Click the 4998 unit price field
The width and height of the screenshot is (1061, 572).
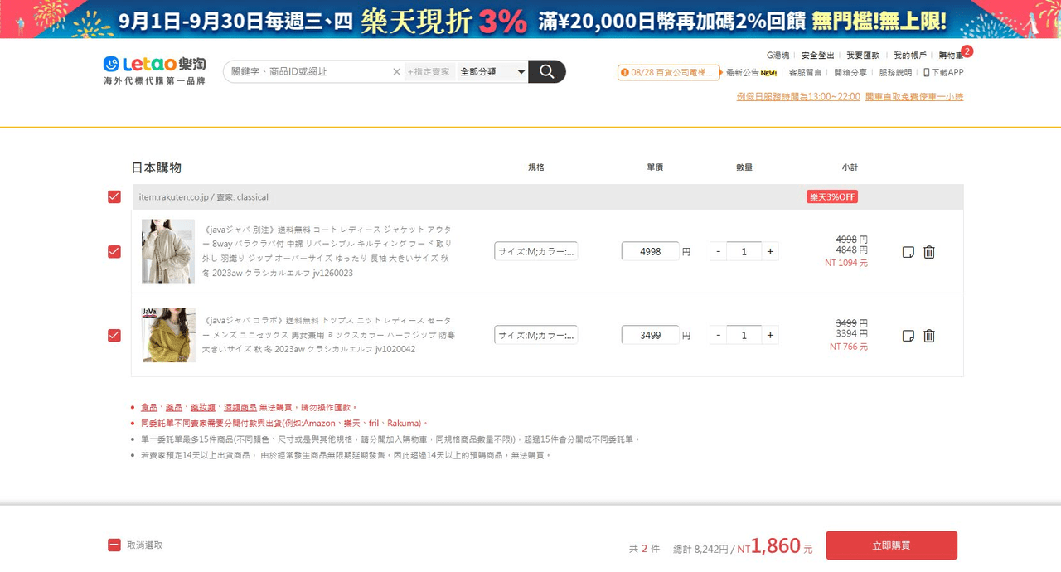tap(651, 251)
